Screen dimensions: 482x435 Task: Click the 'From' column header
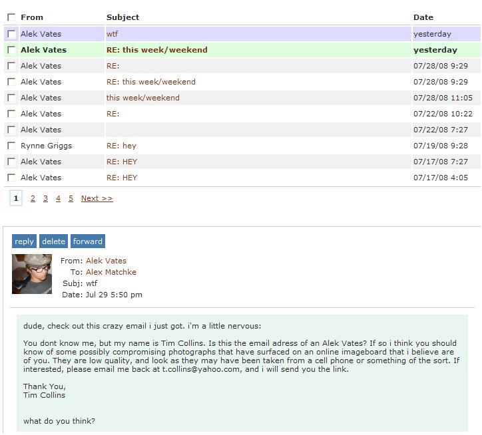[x=32, y=17]
